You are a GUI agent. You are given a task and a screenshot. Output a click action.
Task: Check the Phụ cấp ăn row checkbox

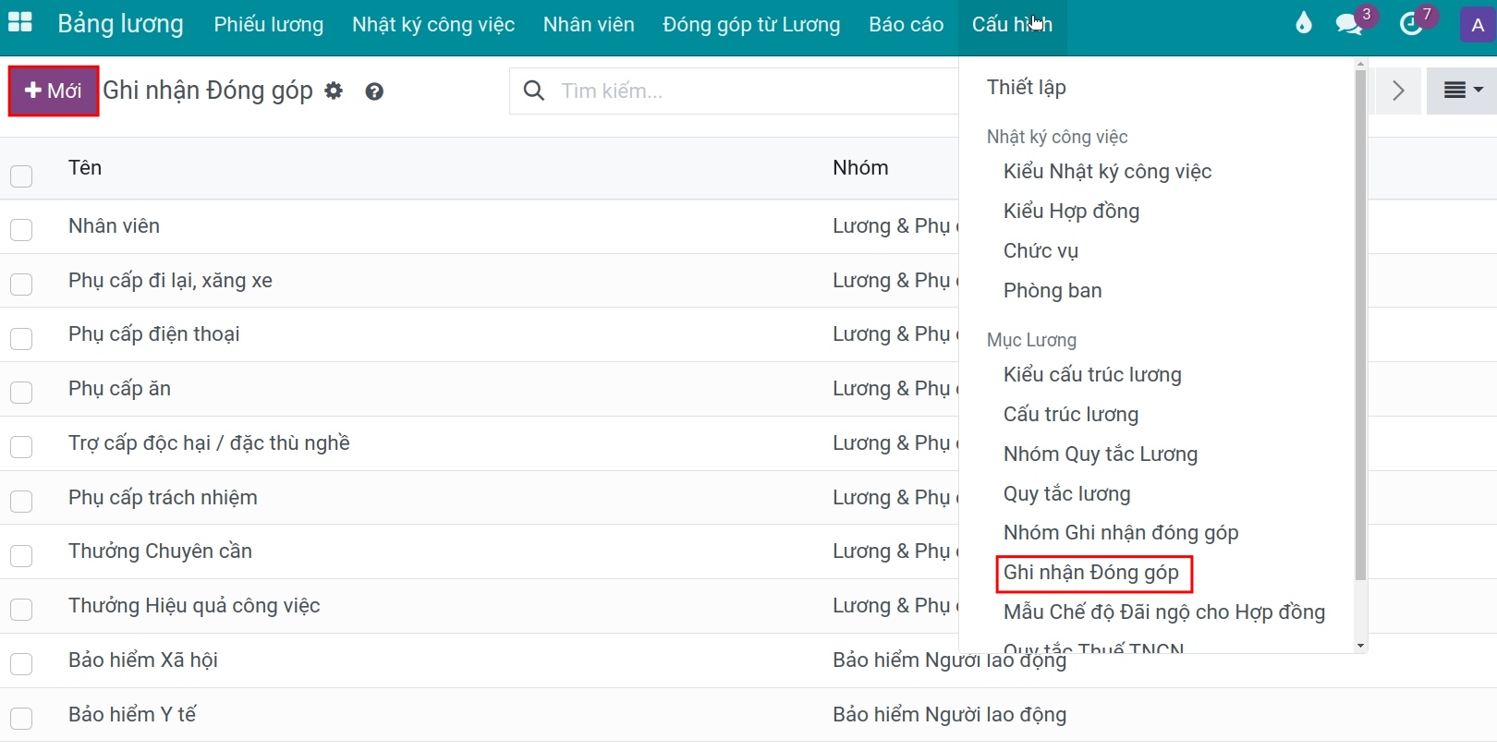pos(21,393)
